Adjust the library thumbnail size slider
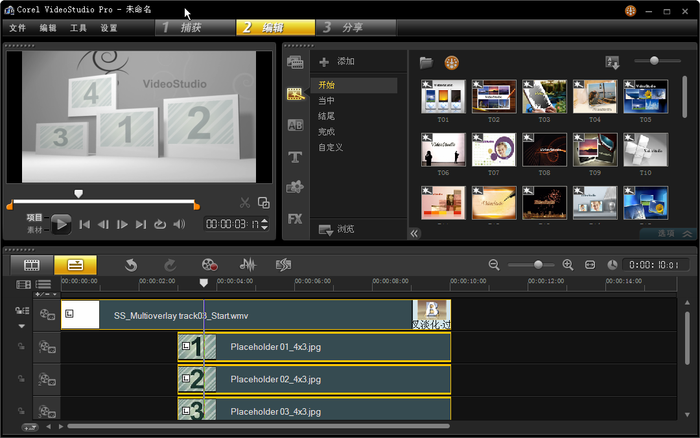Screen dimensions: 700x438 click(655, 60)
